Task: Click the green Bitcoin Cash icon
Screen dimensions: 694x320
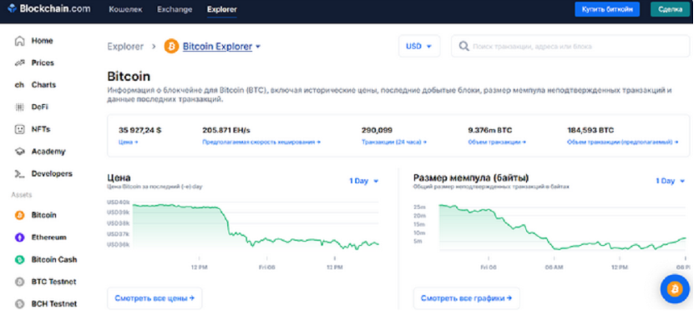Action: [x=19, y=259]
